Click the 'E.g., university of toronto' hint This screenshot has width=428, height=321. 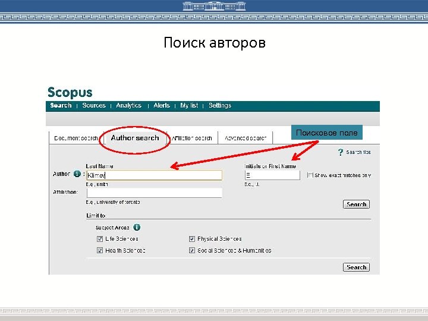(113, 202)
